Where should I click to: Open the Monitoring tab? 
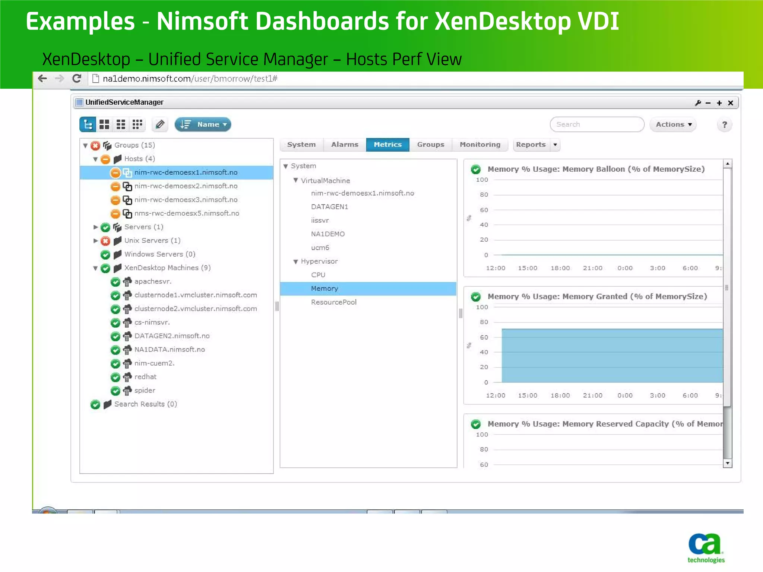pyautogui.click(x=480, y=144)
